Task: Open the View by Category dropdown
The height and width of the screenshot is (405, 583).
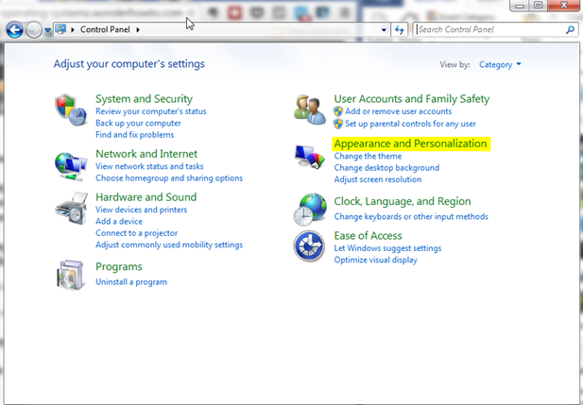Action: [x=500, y=64]
